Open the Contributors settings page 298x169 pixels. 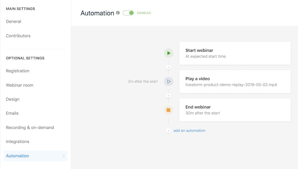coord(18,36)
